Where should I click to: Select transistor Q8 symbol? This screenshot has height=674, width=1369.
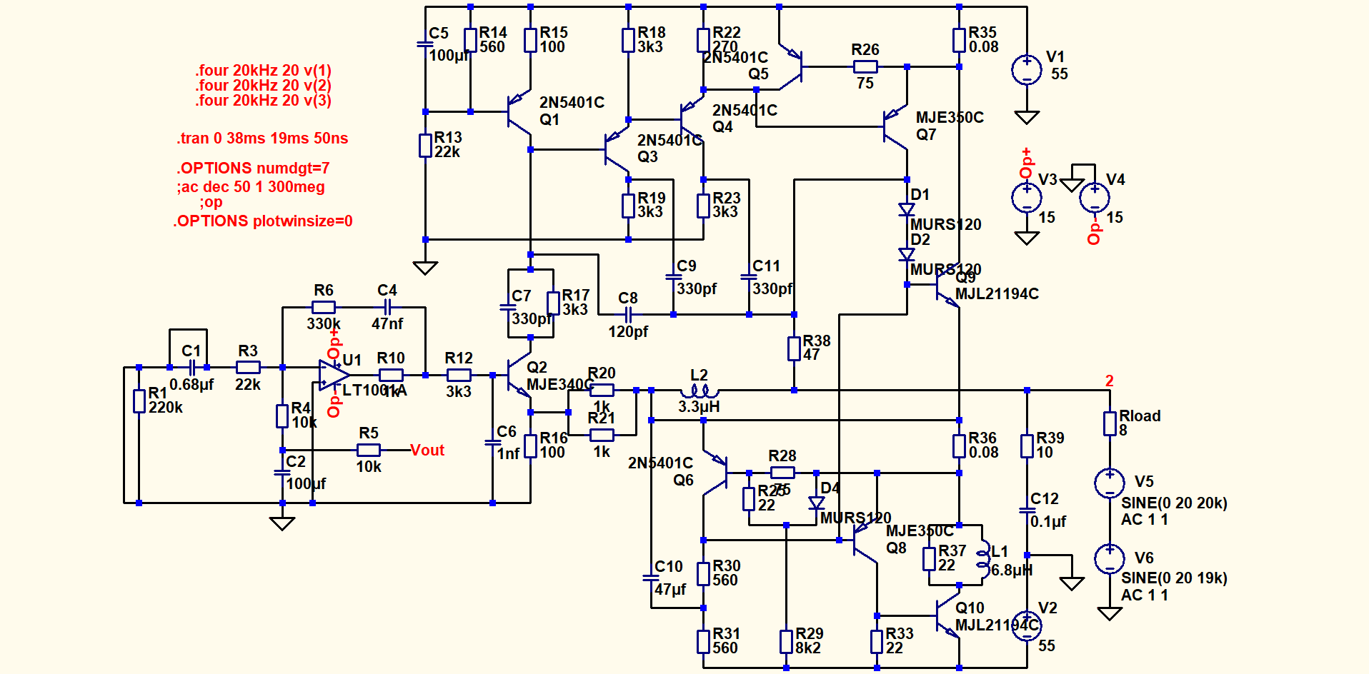tap(865, 540)
